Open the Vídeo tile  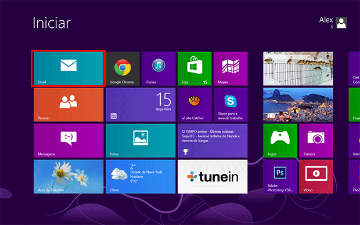(316, 177)
